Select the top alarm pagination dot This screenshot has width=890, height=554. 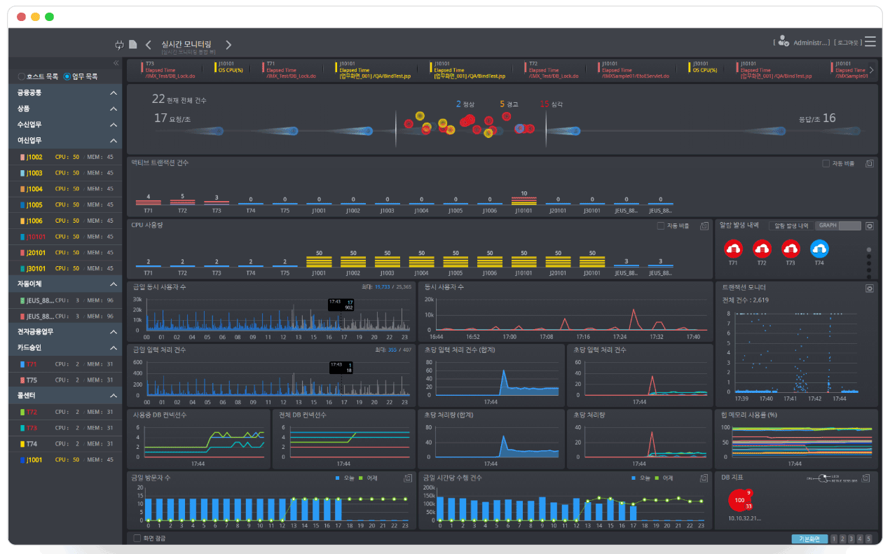point(870,249)
